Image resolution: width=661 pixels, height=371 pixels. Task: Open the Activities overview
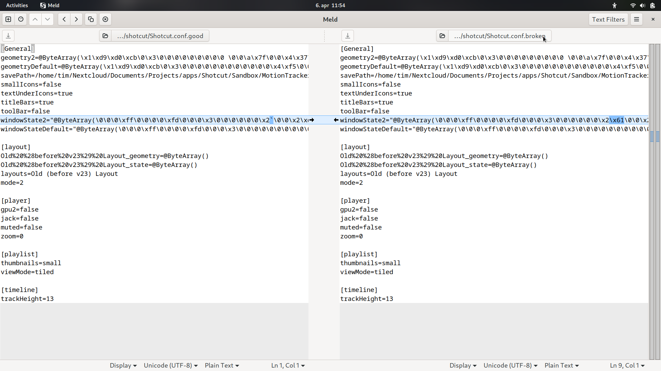[17, 5]
